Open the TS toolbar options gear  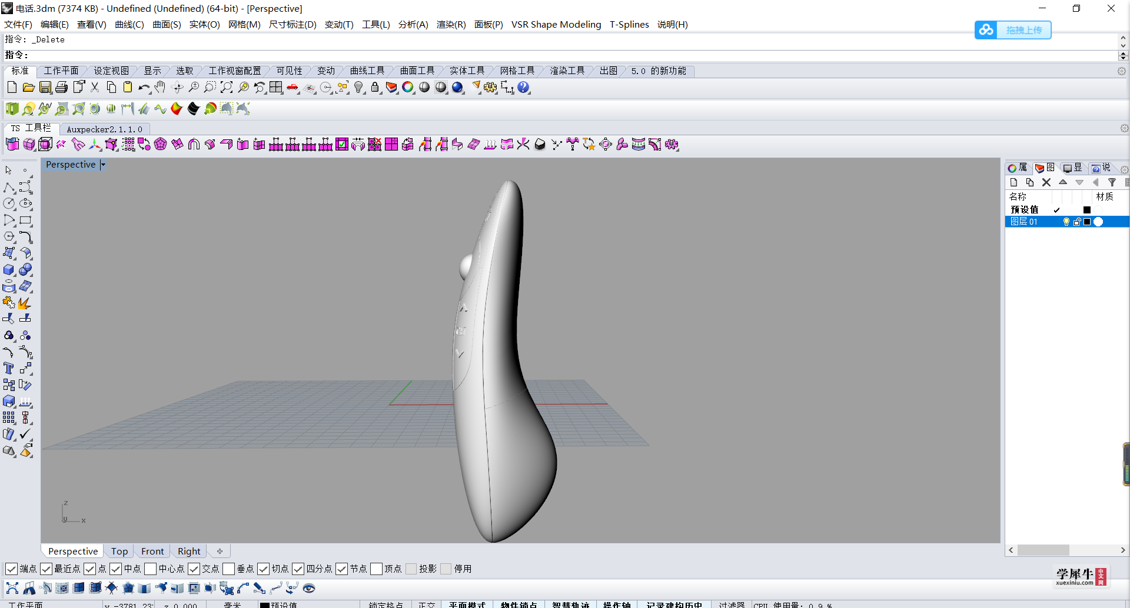[x=1124, y=128]
